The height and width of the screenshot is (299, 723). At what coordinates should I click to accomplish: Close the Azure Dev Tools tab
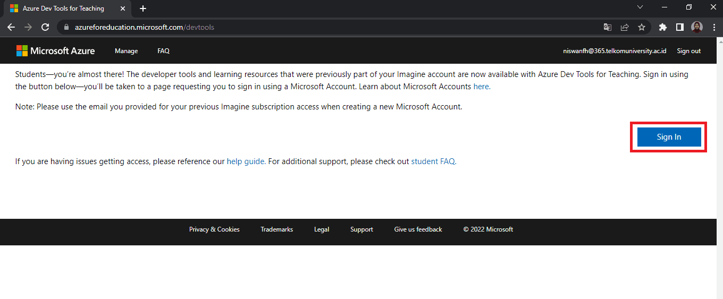(123, 8)
